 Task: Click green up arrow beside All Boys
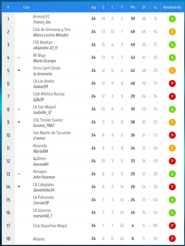tap(19, 58)
